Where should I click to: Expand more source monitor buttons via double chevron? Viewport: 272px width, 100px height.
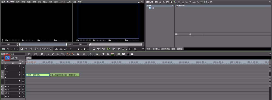click(70, 49)
